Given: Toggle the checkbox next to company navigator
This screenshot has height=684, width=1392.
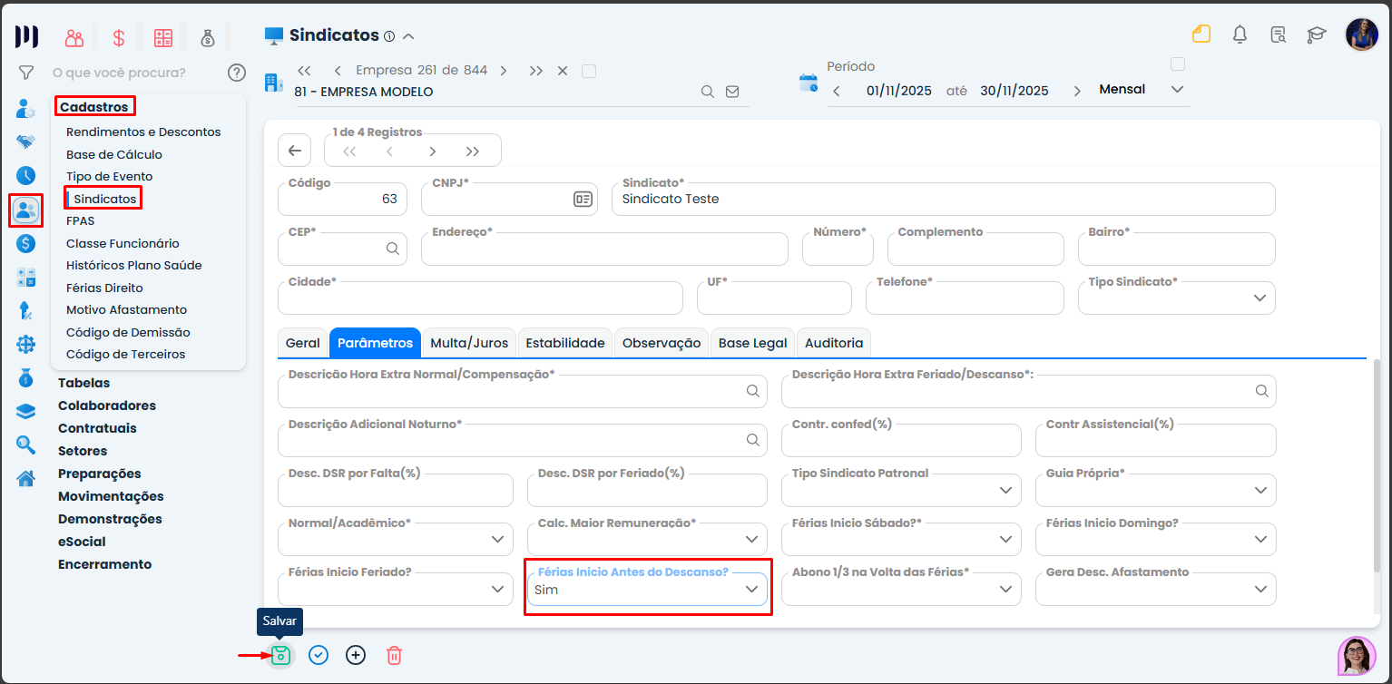Looking at the screenshot, I should coord(589,71).
